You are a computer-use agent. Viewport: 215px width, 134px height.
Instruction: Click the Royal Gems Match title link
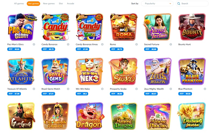(x=51, y=89)
